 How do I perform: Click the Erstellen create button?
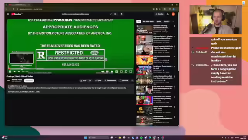(x=159, y=14)
